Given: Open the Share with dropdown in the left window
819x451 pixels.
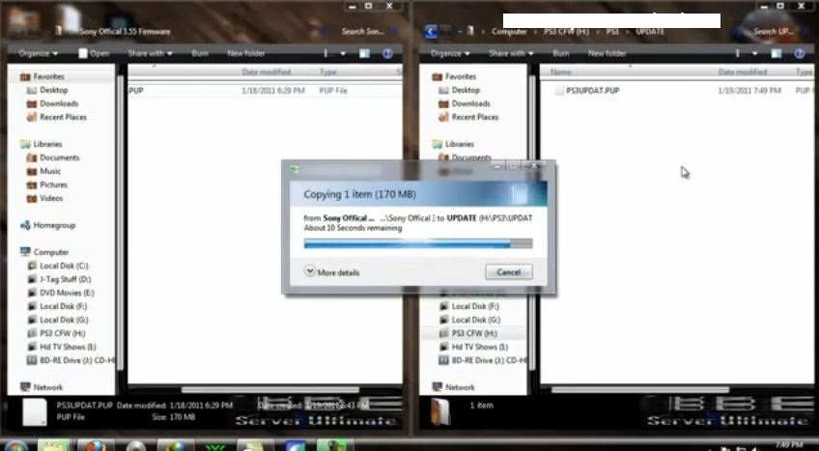Looking at the screenshot, I should [x=150, y=53].
